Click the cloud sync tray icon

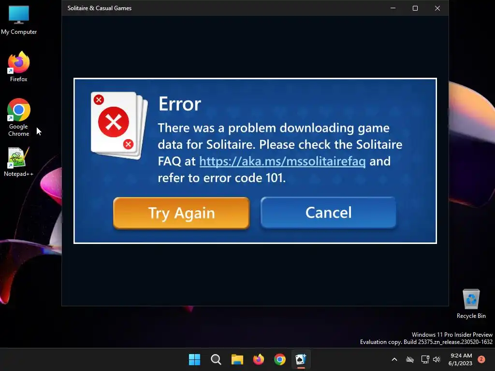pyautogui.click(x=410, y=359)
